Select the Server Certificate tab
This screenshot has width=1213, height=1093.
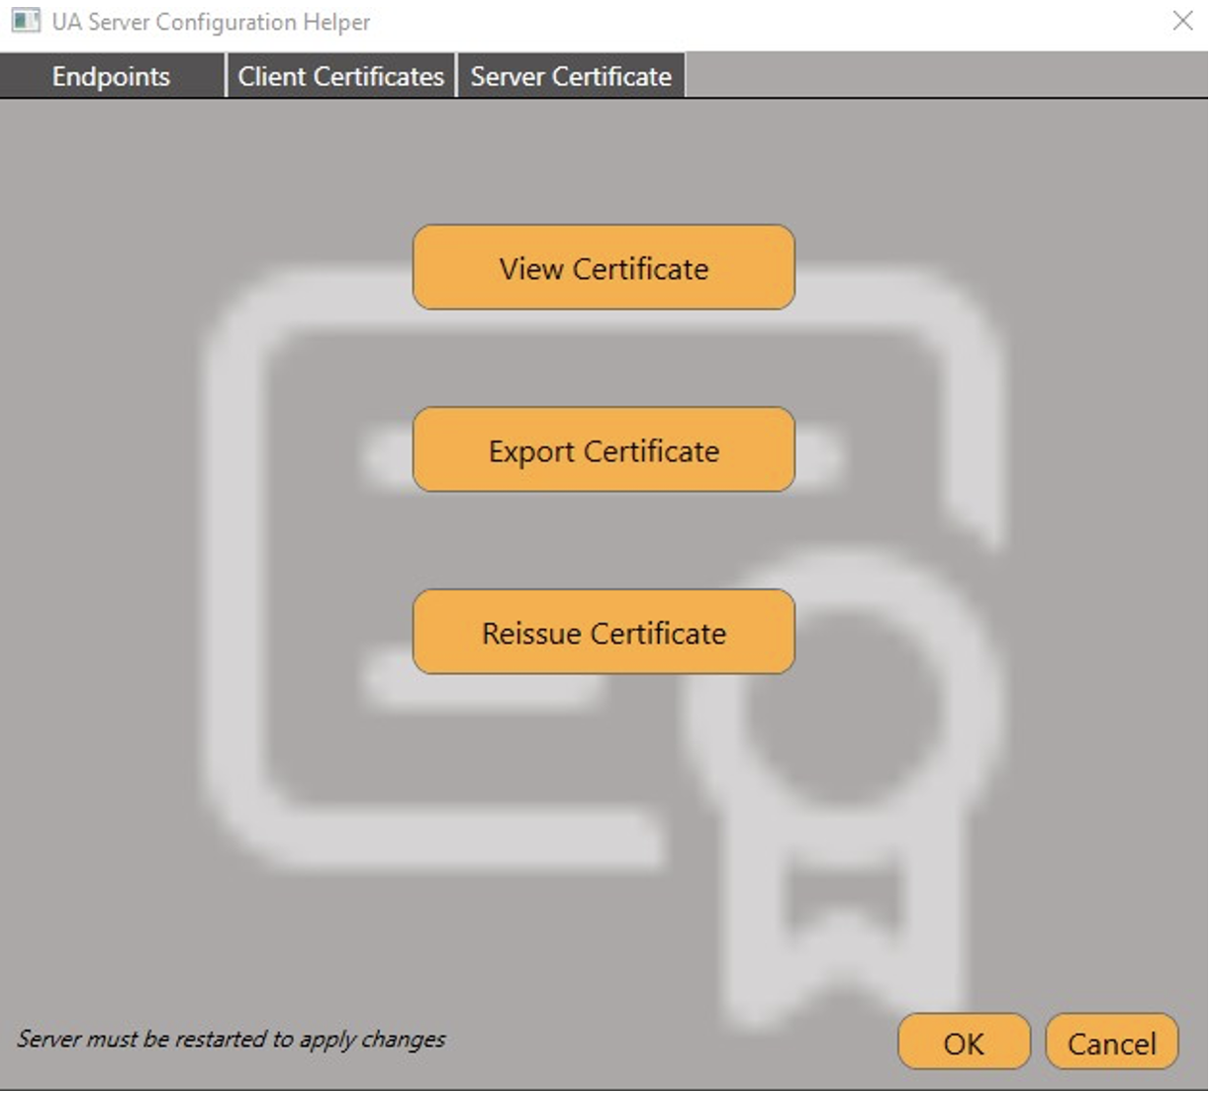coord(571,76)
